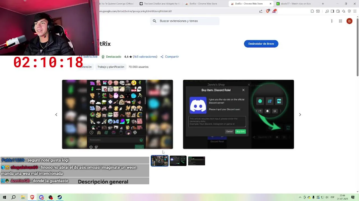Viewport: 359px width, 201px height.
Task: Expand hidden system tray icons
Action: pyautogui.click(x=300, y=197)
